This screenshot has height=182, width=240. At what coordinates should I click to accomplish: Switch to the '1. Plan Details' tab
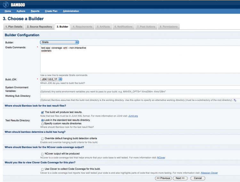(14, 27)
